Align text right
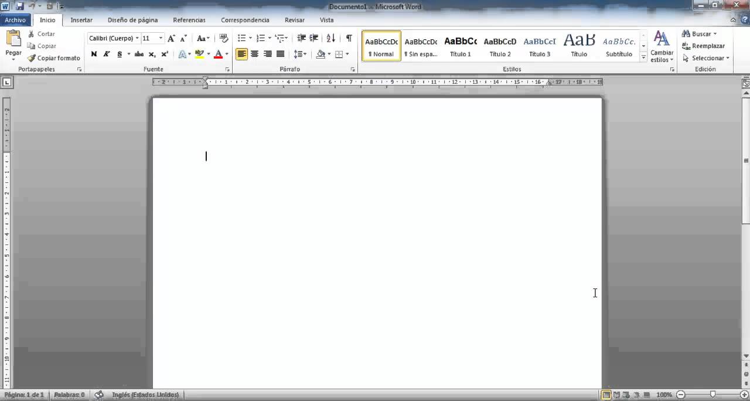Viewport: 750px width, 401px height. [268, 54]
